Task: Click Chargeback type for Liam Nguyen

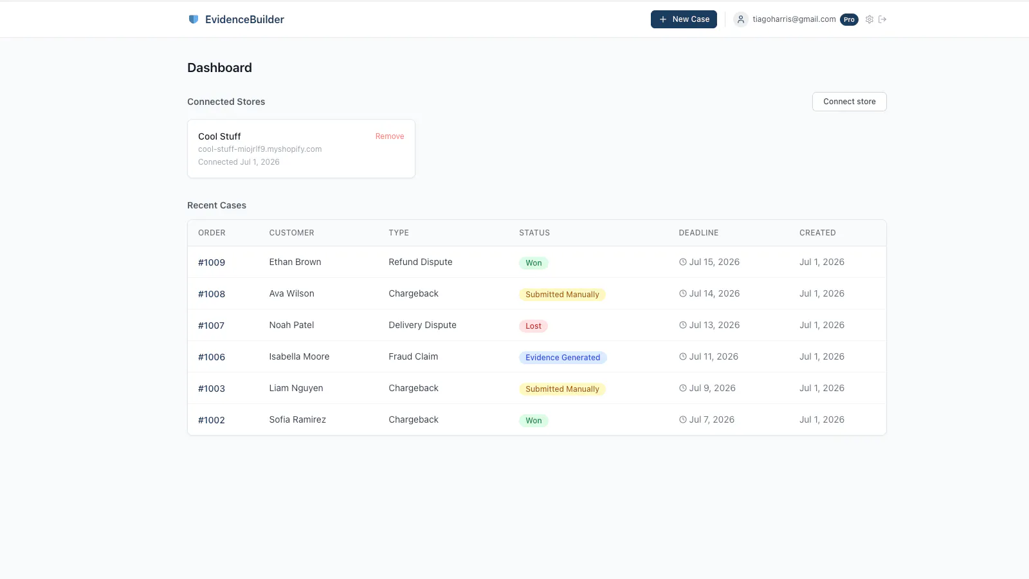Action: tap(414, 388)
